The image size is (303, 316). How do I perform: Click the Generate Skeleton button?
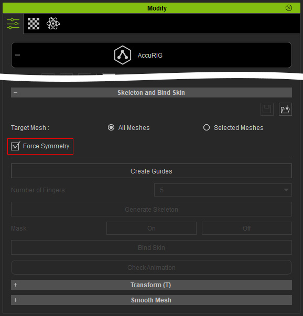[x=151, y=209]
